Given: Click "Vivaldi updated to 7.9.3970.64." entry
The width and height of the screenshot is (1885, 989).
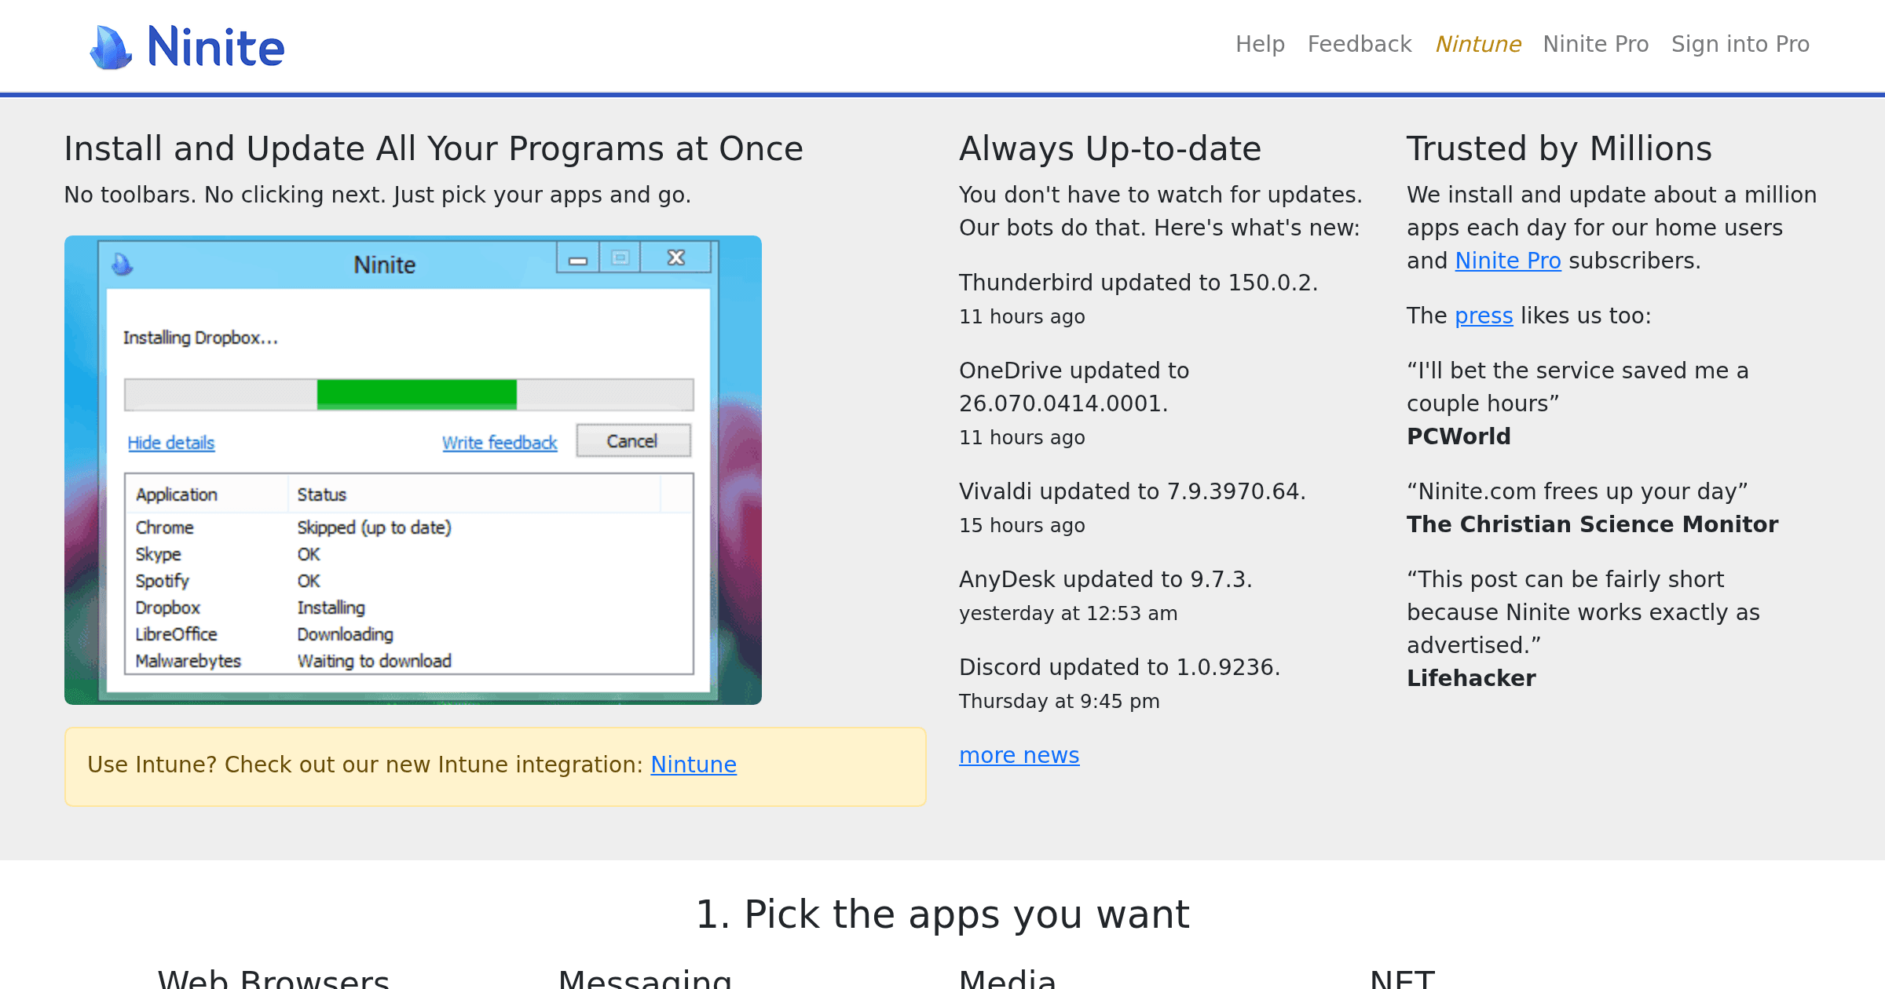Looking at the screenshot, I should (x=1133, y=491).
